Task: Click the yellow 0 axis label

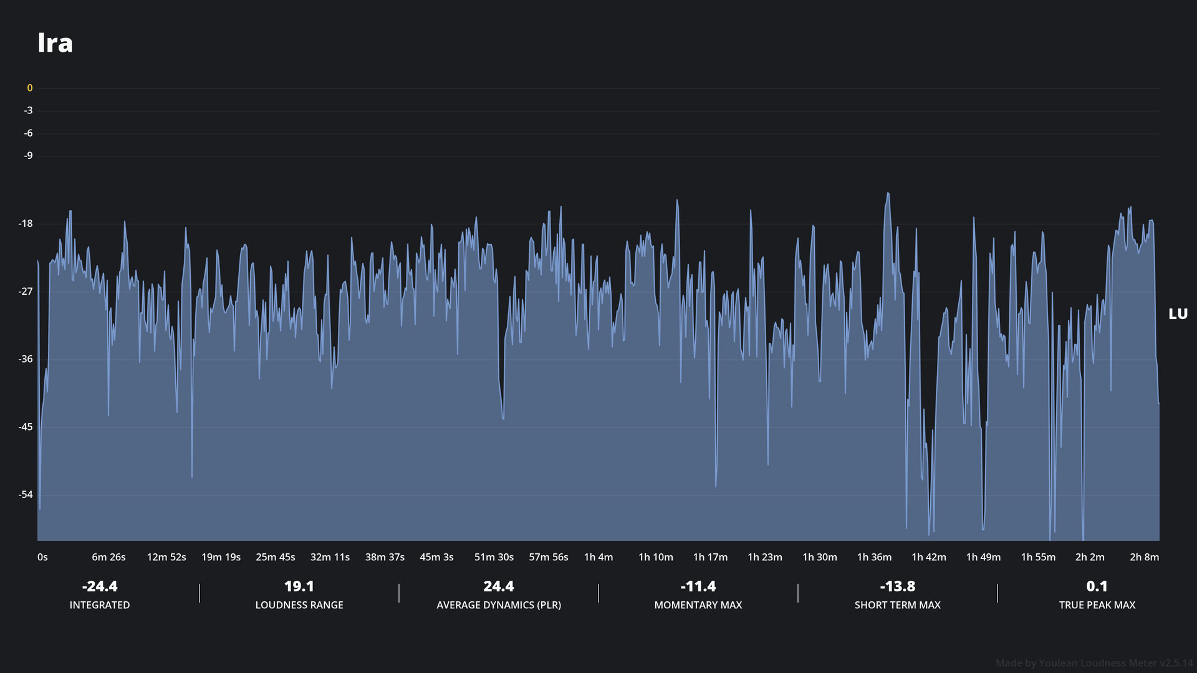Action: click(29, 88)
